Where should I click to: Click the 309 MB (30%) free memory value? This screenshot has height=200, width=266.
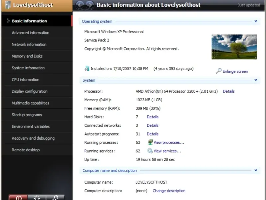coord(148,108)
